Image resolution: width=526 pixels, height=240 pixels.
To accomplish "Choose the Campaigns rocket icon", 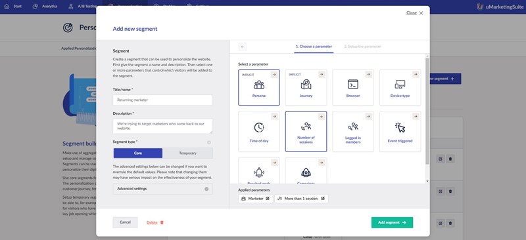I will point(306,172).
